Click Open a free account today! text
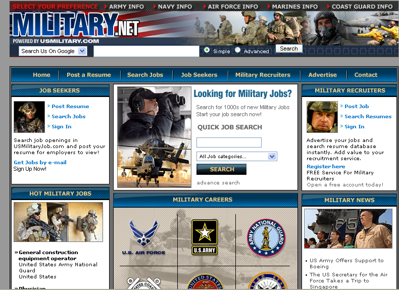Image resolution: width=399 pixels, height=290 pixels. click(x=345, y=184)
